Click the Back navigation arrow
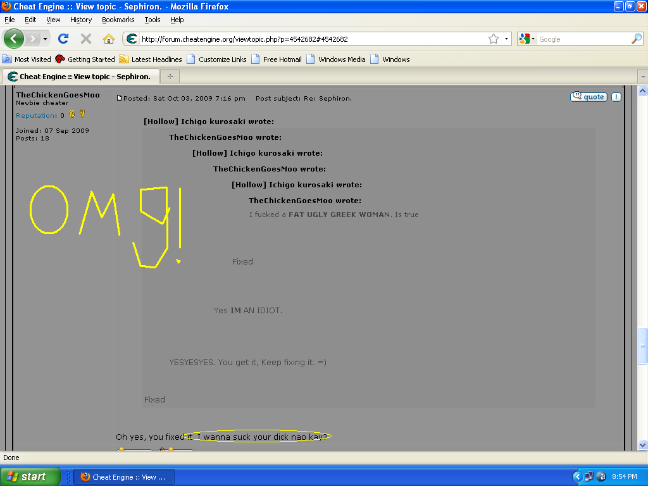The height and width of the screenshot is (486, 648). coord(13,39)
